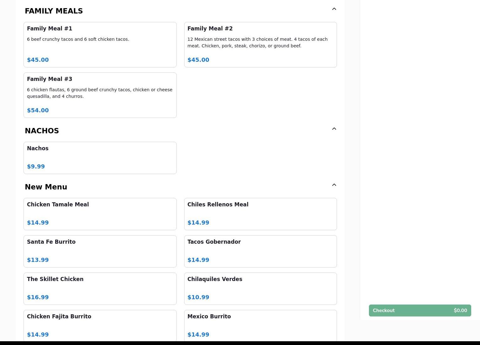Choose Chilaquiles Verdes for $10.99
This screenshot has height=345, width=480.
click(260, 289)
